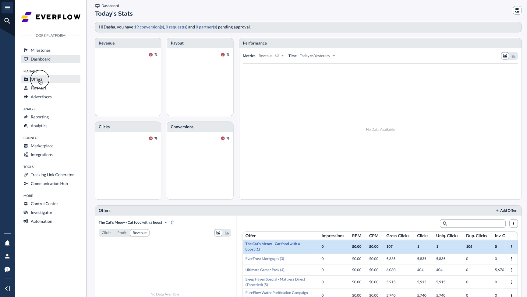Switch Offers graph to bar chart

(x=227, y=233)
